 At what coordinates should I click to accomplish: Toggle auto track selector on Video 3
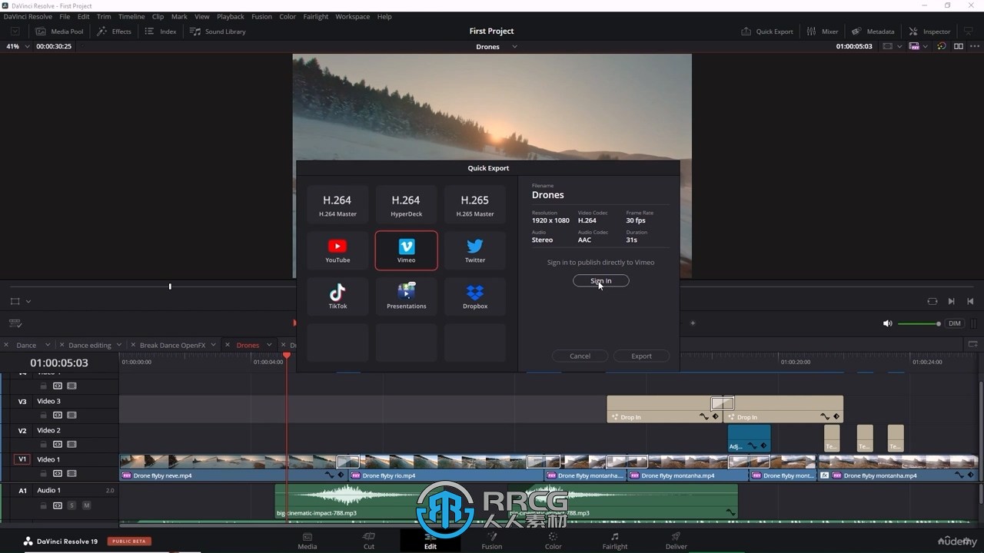[58, 416]
